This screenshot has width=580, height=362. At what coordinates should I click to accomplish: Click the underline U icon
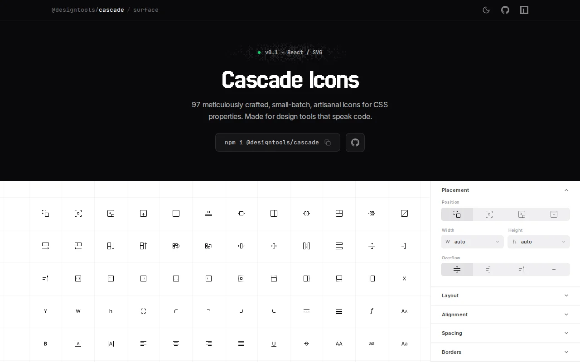click(x=274, y=343)
